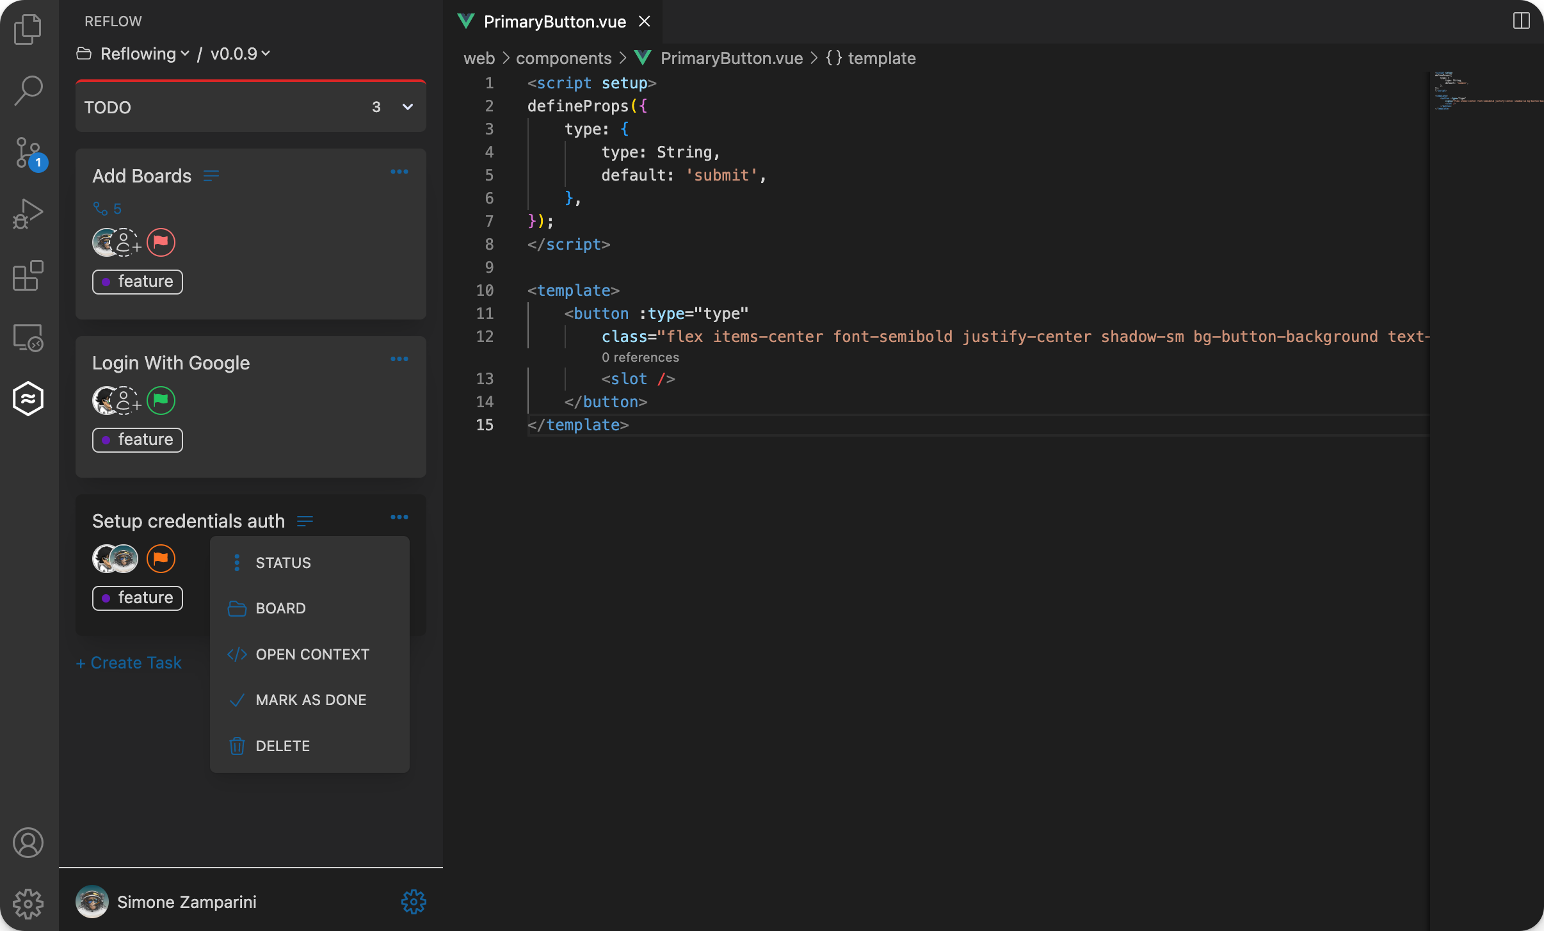Click the Create Task link
Screen dimensions: 1544x931
129,663
